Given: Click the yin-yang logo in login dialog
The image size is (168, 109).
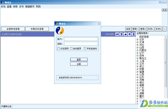Looking at the screenshot, I should pyautogui.click(x=60, y=30).
